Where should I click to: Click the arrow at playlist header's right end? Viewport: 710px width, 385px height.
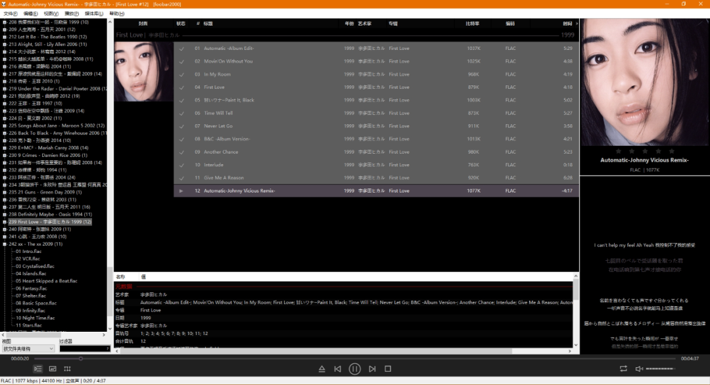click(577, 24)
